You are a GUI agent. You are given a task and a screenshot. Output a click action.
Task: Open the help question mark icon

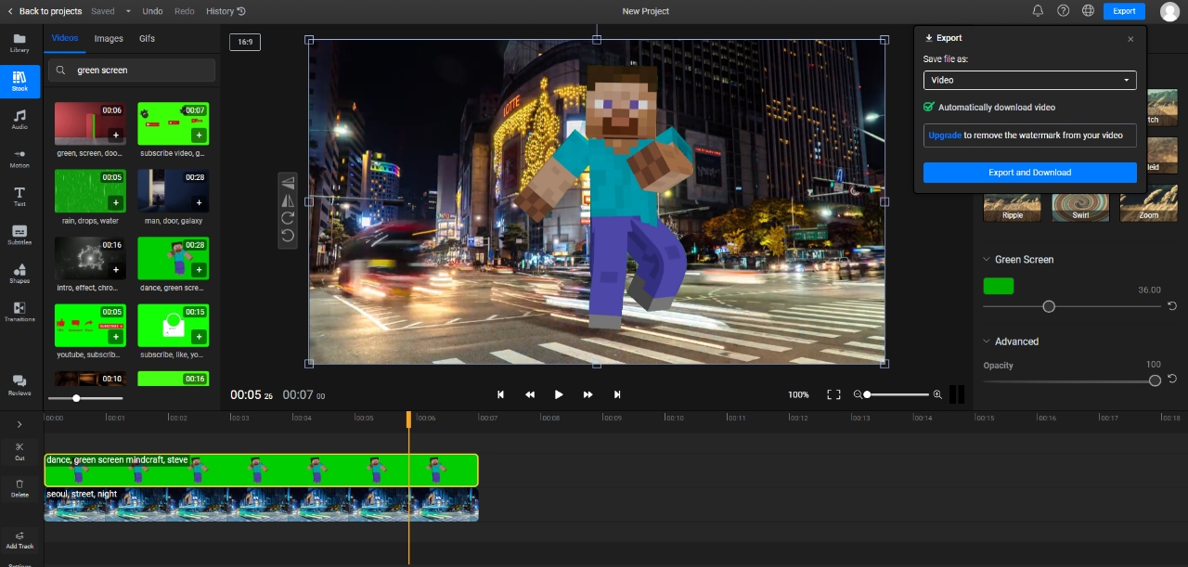(1064, 11)
